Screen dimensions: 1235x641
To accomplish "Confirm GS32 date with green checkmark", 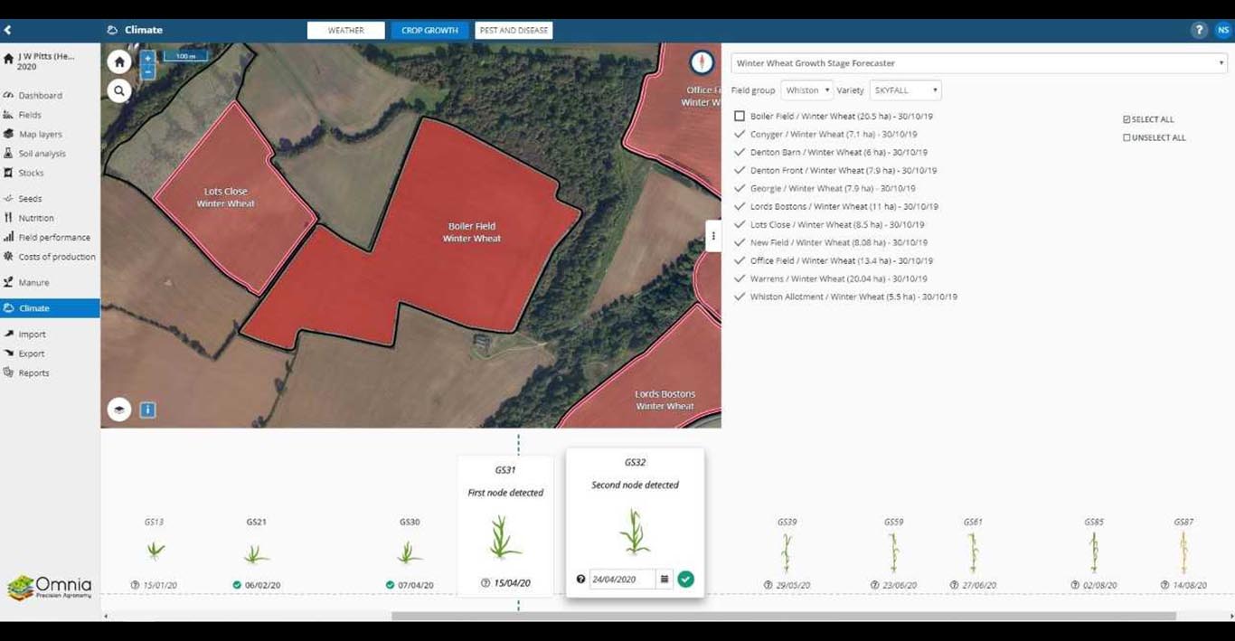I will [x=686, y=579].
